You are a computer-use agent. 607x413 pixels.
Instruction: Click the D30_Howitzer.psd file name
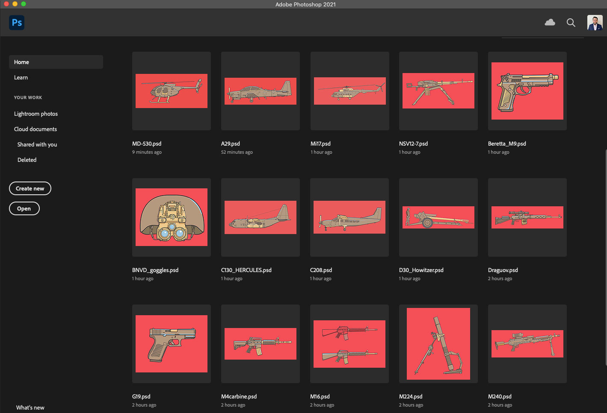pyautogui.click(x=421, y=270)
